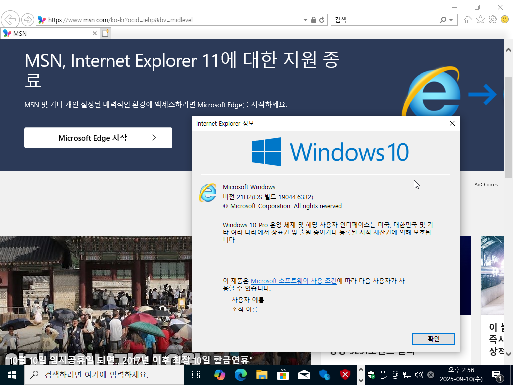Open a new tab button

pyautogui.click(x=105, y=33)
